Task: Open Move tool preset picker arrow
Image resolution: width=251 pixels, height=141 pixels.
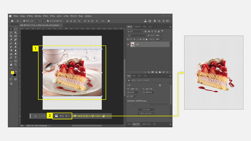Action: 21,21
